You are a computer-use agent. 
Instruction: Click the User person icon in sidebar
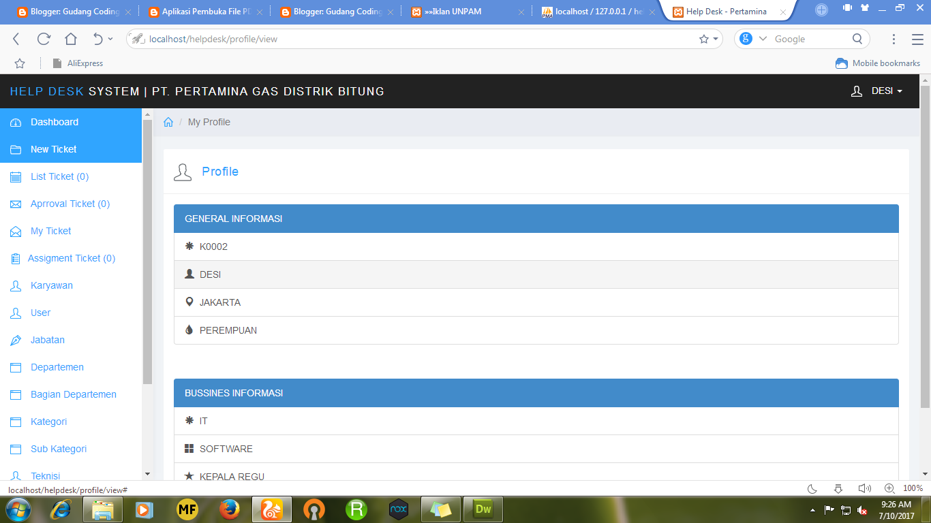pyautogui.click(x=16, y=313)
